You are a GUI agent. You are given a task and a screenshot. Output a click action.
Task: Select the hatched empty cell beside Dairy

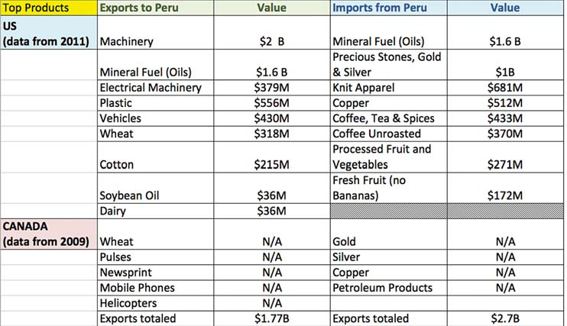pos(389,211)
